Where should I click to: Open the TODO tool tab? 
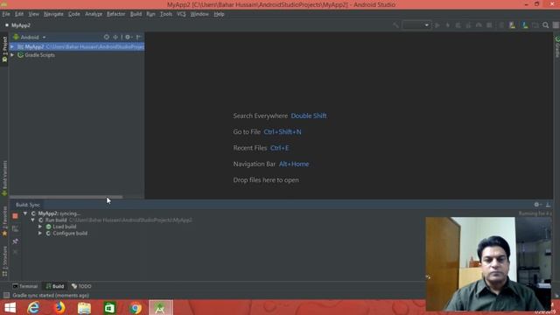pos(81,286)
